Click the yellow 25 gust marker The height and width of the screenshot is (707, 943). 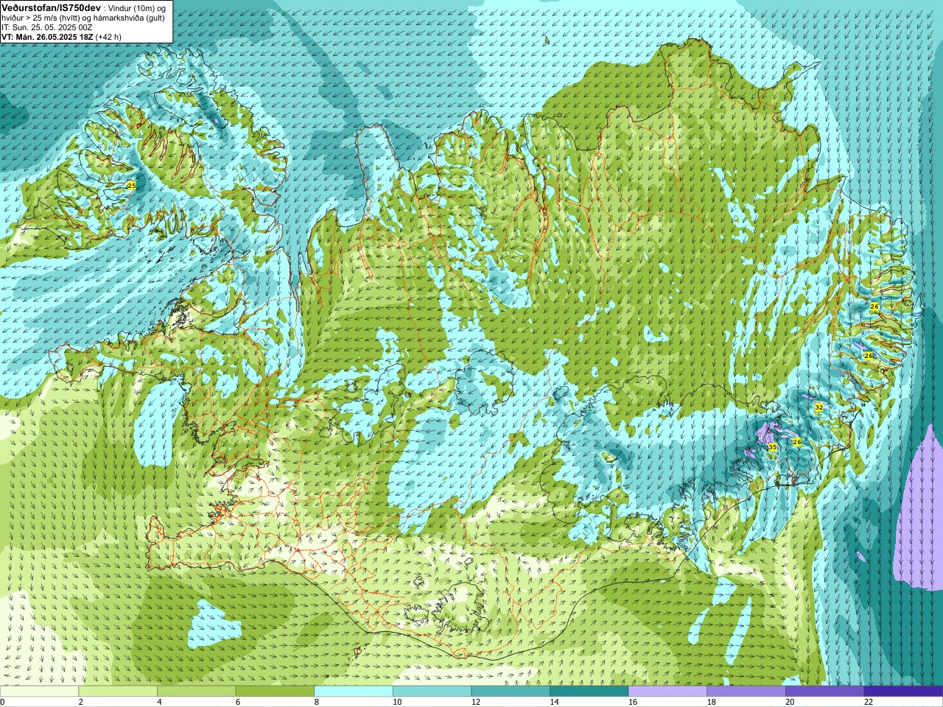point(132,186)
